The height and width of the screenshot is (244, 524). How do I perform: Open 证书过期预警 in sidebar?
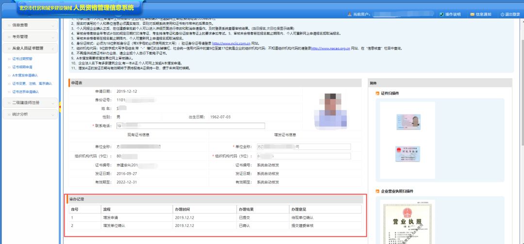(x=21, y=59)
